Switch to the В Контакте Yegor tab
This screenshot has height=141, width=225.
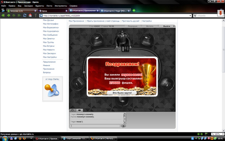point(115,11)
